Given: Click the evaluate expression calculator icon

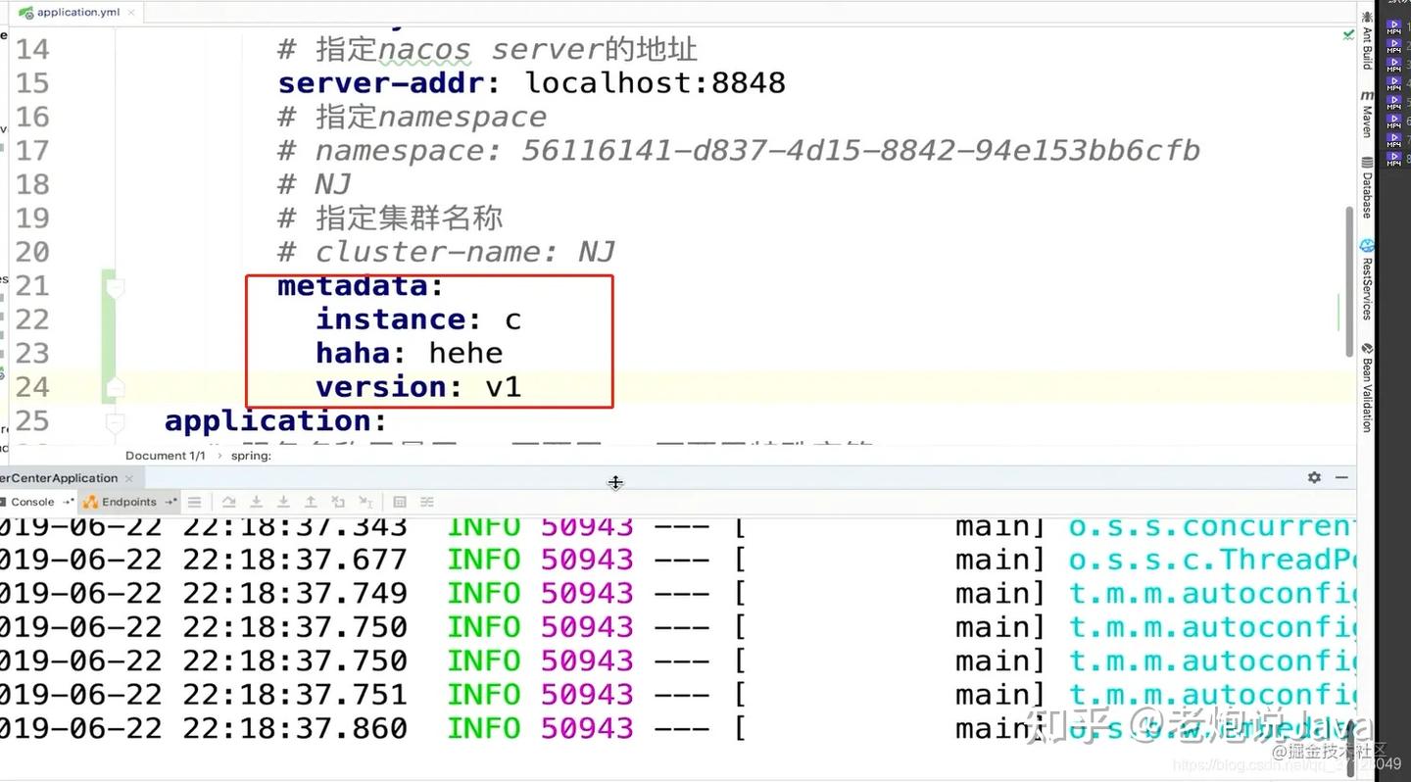Looking at the screenshot, I should tap(400, 502).
